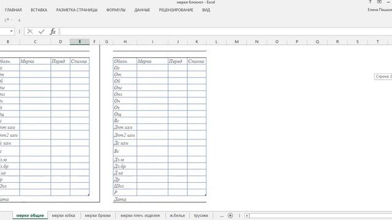Click the right table's Обозн. header cell
Viewport: 392px width, 220px height.
click(x=125, y=61)
